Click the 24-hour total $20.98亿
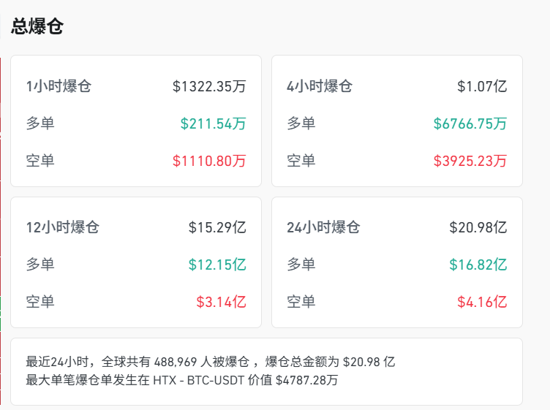This screenshot has height=410, width=550. 478,227
